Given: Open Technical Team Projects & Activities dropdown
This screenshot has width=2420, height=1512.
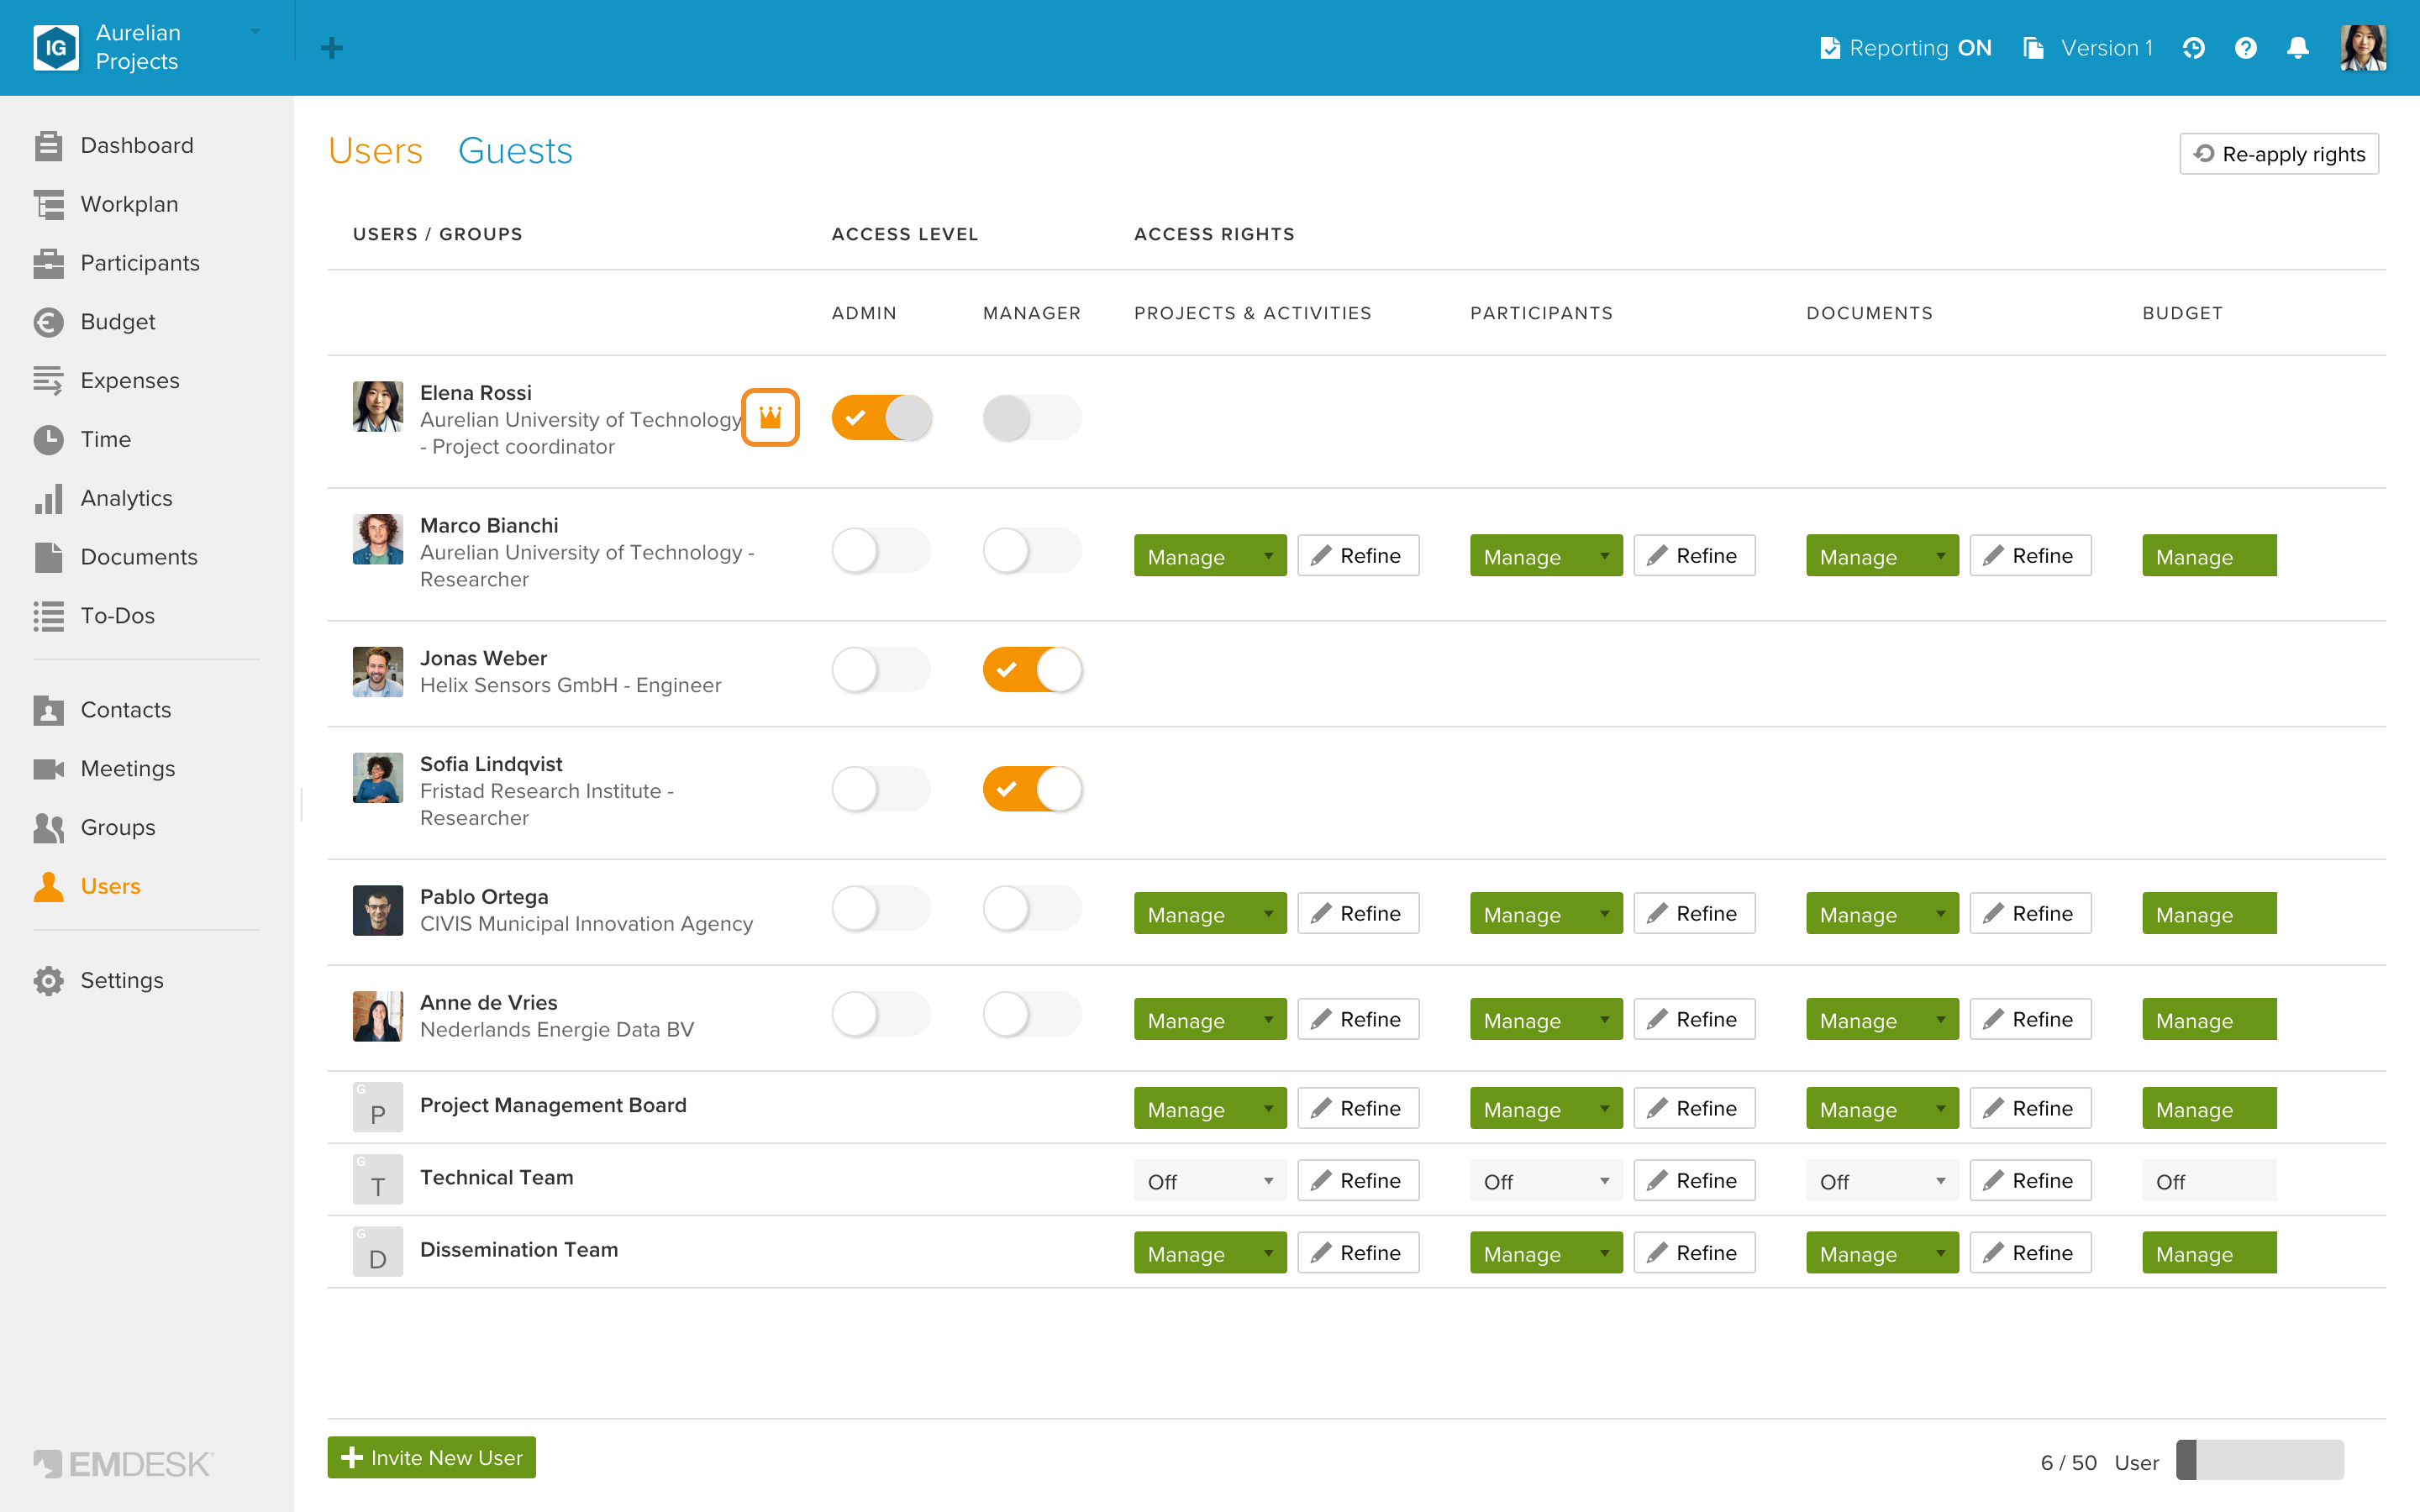Looking at the screenshot, I should (x=1210, y=1181).
